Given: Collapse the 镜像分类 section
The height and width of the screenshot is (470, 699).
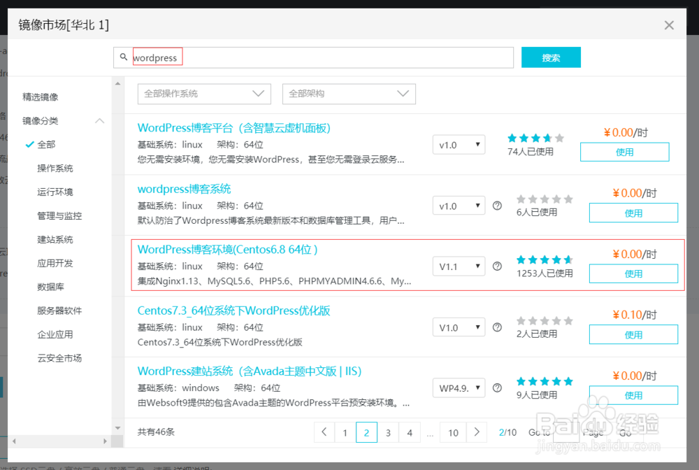Looking at the screenshot, I should tap(99, 120).
